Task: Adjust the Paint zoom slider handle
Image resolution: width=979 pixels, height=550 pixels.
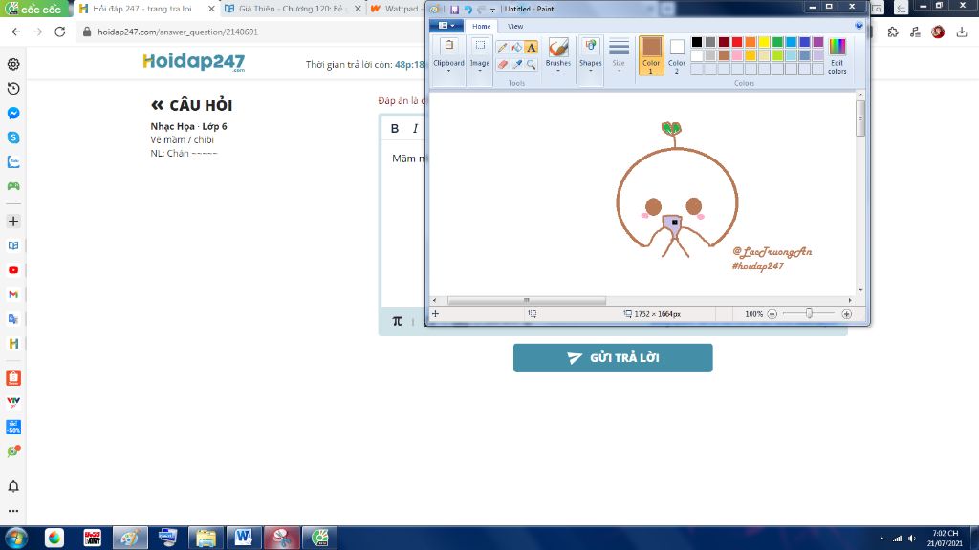Action: [809, 314]
